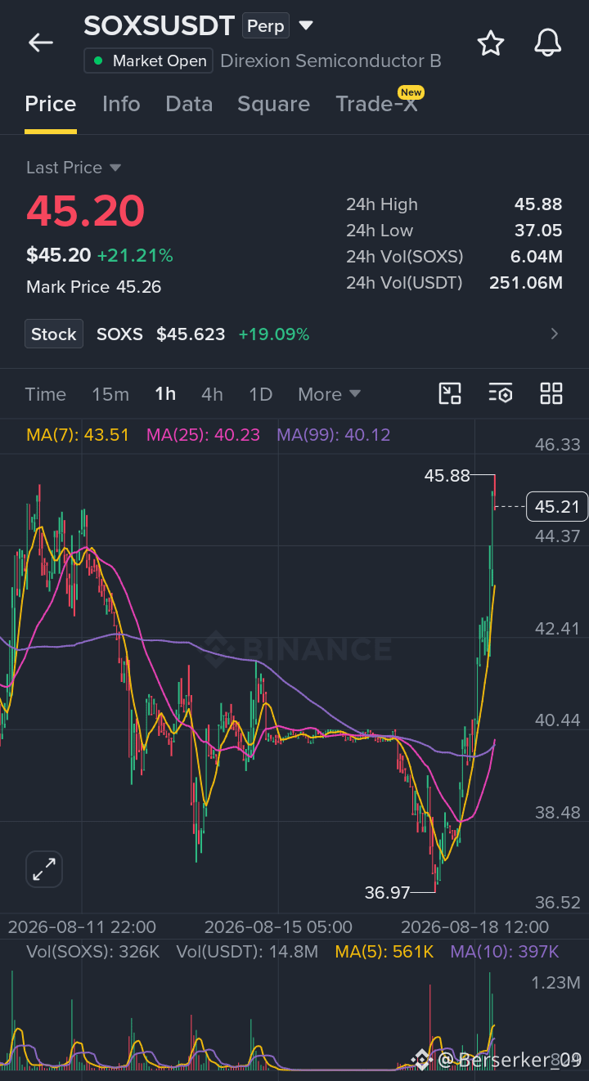589x1081 pixels.
Task: Tap the Mark Price 45.26 text
Action: point(93,287)
